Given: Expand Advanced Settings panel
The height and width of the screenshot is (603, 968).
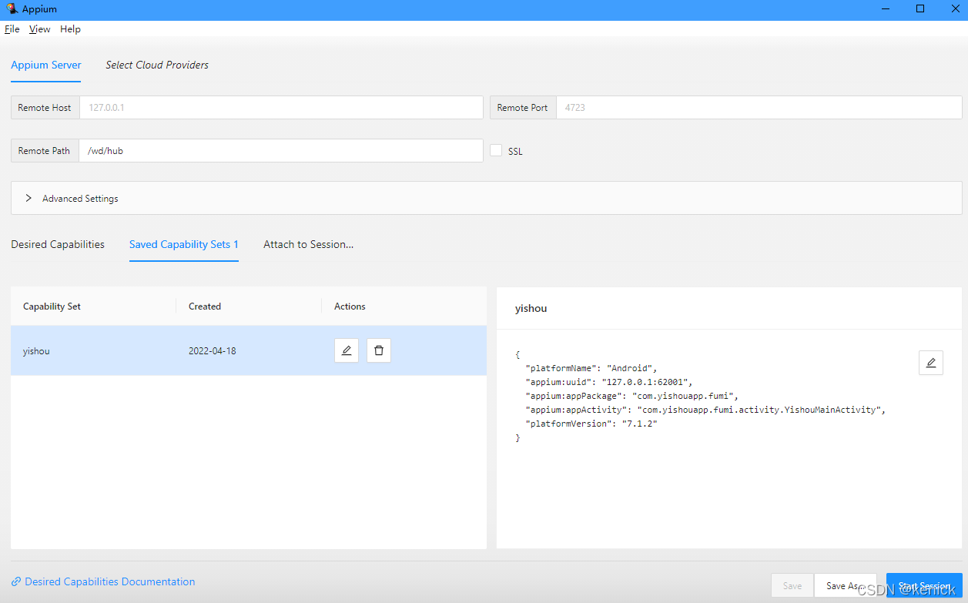Looking at the screenshot, I should coord(486,198).
